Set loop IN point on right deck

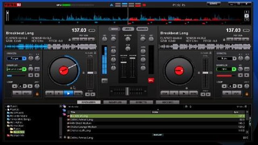point(227,93)
